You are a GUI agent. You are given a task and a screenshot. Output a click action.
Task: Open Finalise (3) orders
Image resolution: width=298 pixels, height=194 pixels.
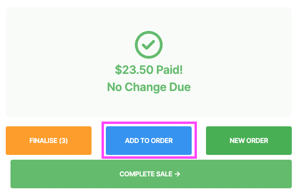[x=49, y=141]
